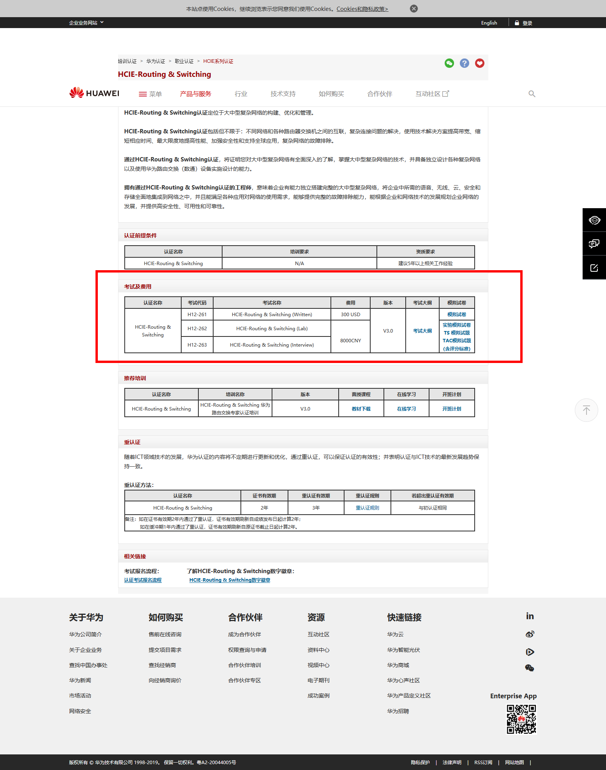The height and width of the screenshot is (770, 606).
Task: Open 华为招聘 footer link
Action: (398, 712)
